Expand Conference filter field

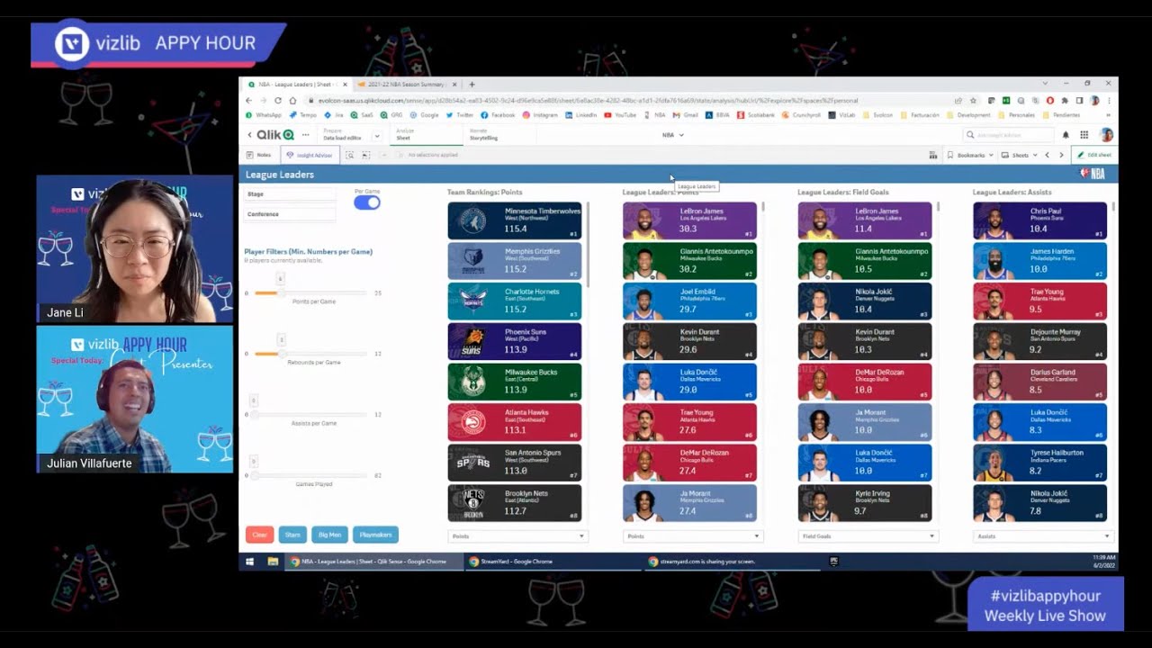pos(290,214)
